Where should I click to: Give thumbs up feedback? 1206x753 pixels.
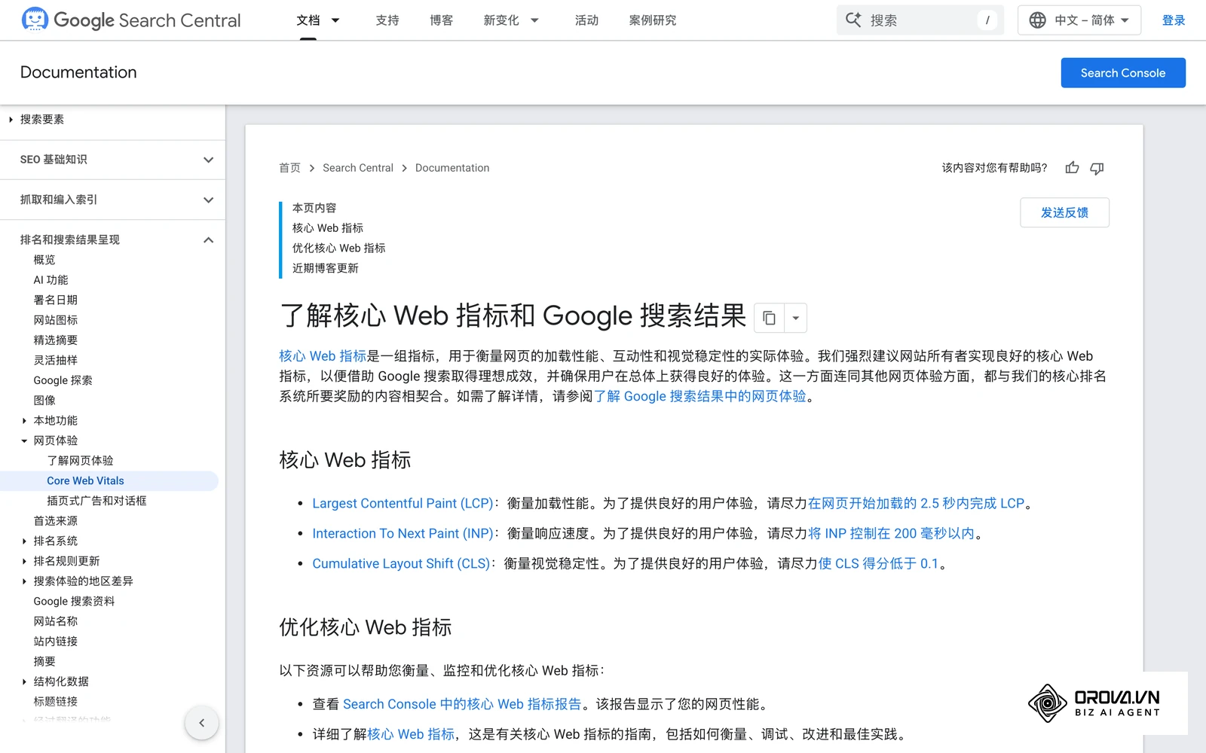[1072, 168]
